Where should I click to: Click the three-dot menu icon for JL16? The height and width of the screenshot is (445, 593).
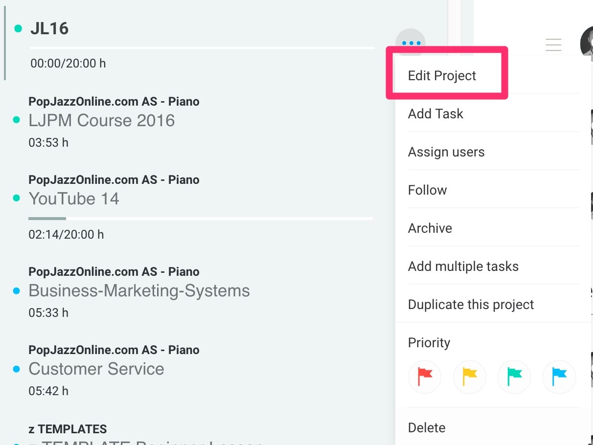[411, 43]
